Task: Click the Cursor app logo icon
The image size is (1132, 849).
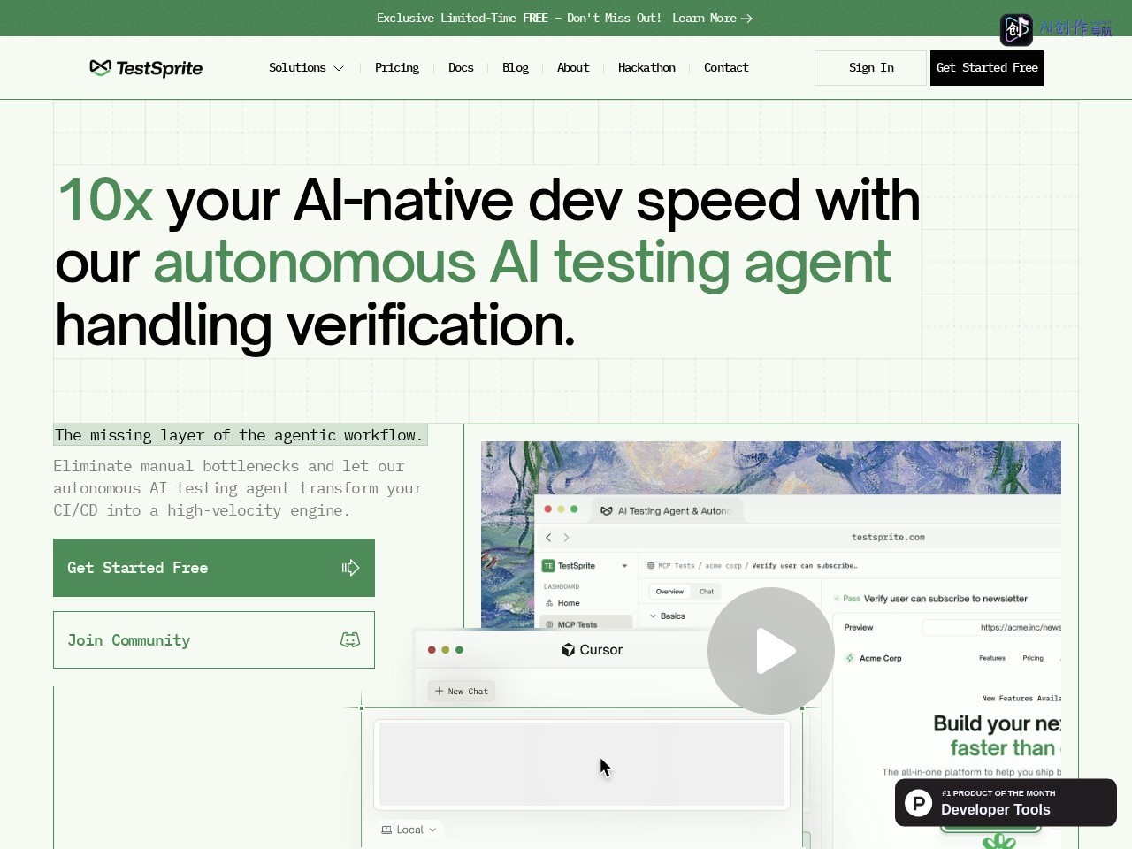Action: click(x=569, y=650)
